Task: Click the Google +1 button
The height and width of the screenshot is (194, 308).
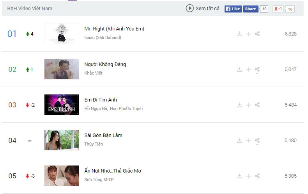Action: pyautogui.click(x=278, y=9)
